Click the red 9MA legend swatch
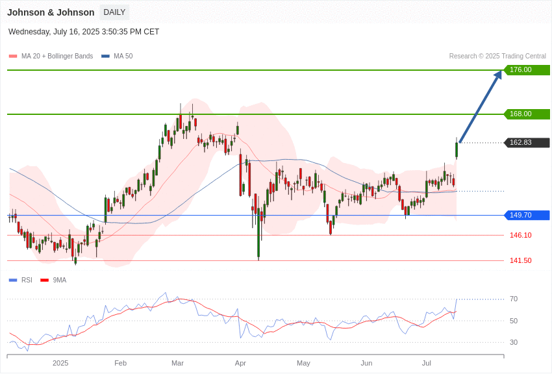This screenshot has height=374, width=552. coord(44,280)
